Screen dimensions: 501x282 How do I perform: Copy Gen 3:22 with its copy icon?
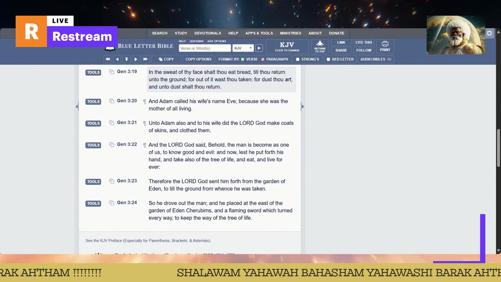point(112,145)
